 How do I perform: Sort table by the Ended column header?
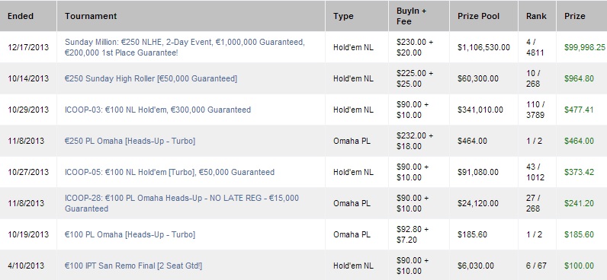tap(21, 16)
